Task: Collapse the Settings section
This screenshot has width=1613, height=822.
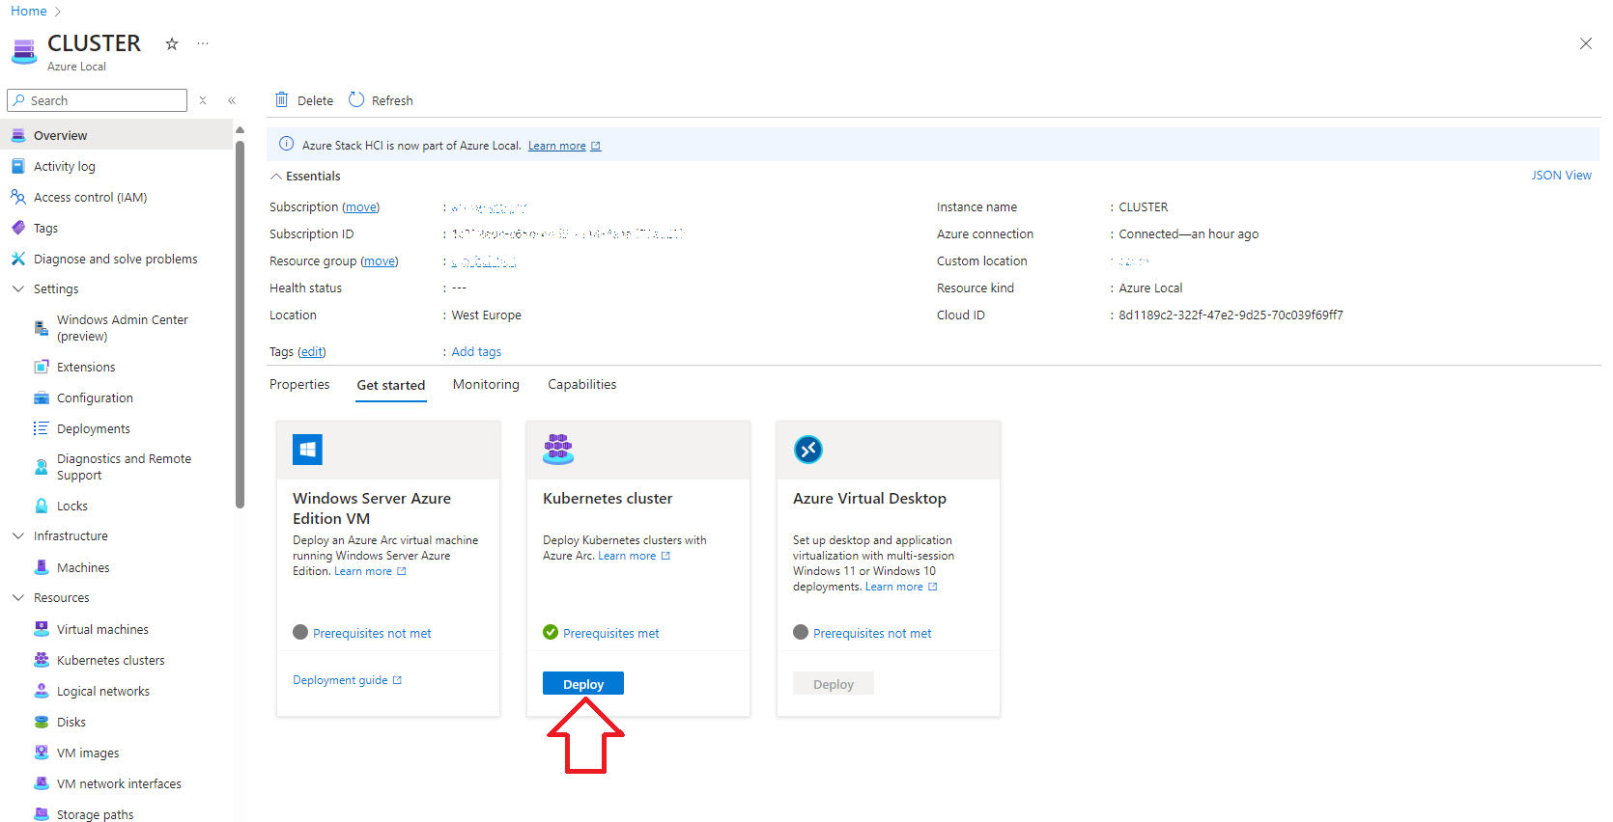Action: point(17,288)
